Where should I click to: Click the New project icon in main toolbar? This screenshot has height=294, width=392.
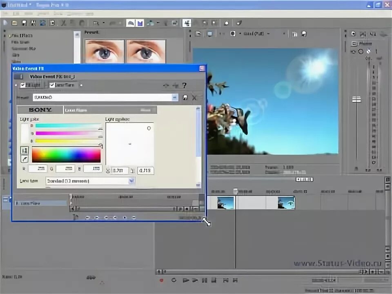(5, 23)
